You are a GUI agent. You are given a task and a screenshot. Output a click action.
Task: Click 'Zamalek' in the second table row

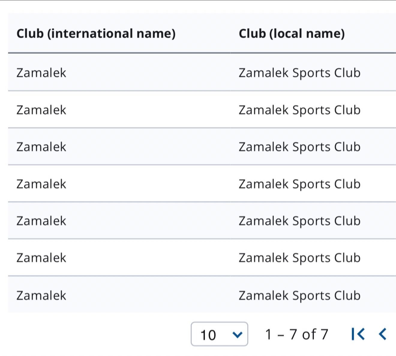click(41, 110)
